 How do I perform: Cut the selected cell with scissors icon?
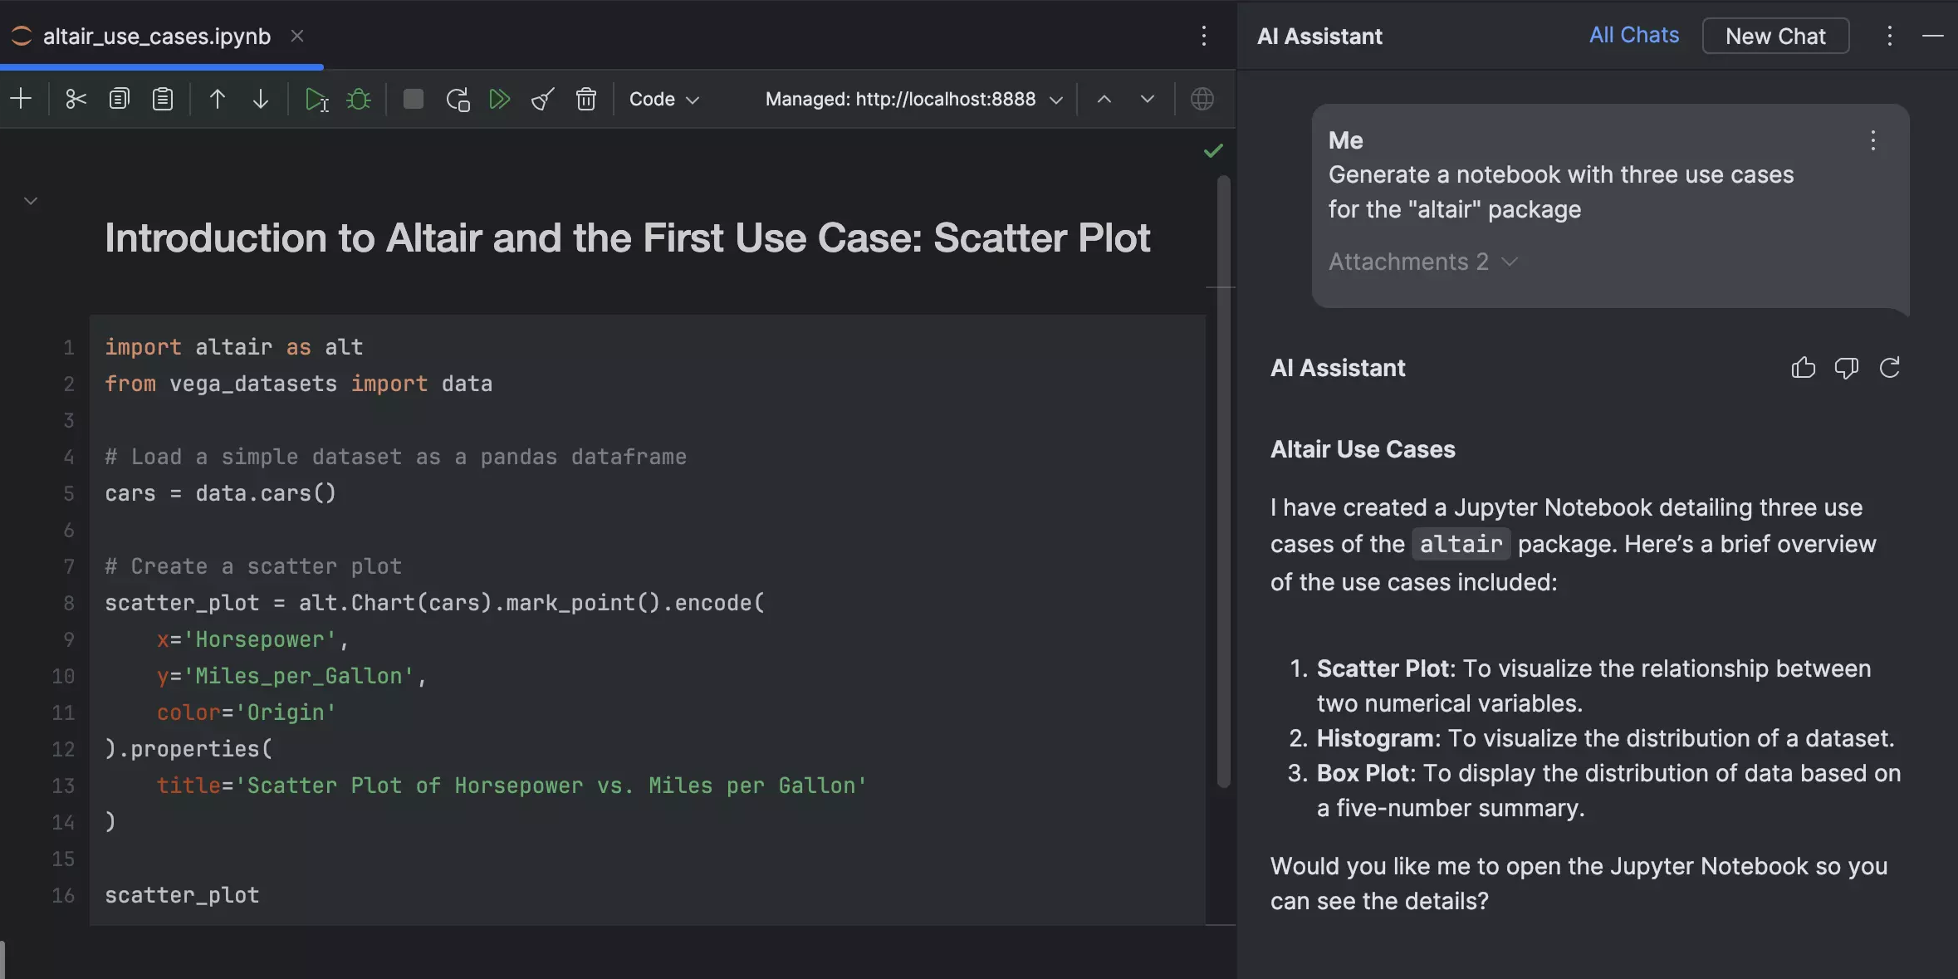pos(76,99)
